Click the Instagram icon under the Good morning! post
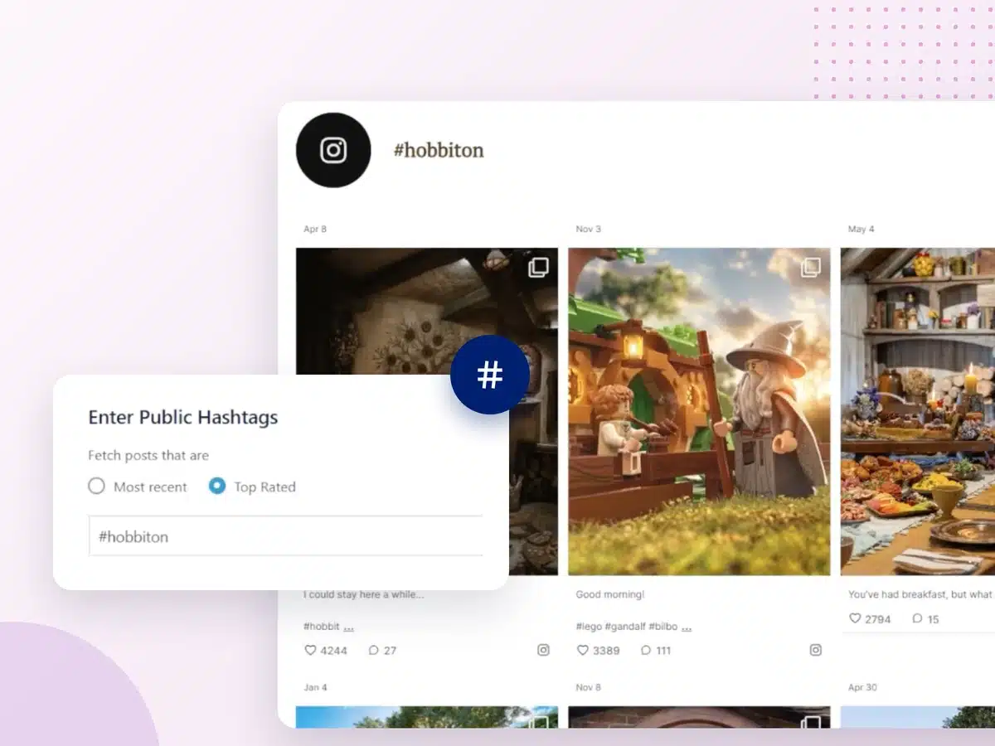Image resolution: width=995 pixels, height=746 pixels. 815,650
